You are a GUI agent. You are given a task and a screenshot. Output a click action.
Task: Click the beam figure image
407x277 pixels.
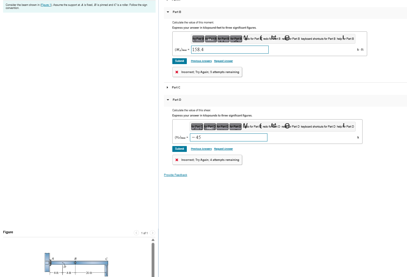tap(76, 265)
